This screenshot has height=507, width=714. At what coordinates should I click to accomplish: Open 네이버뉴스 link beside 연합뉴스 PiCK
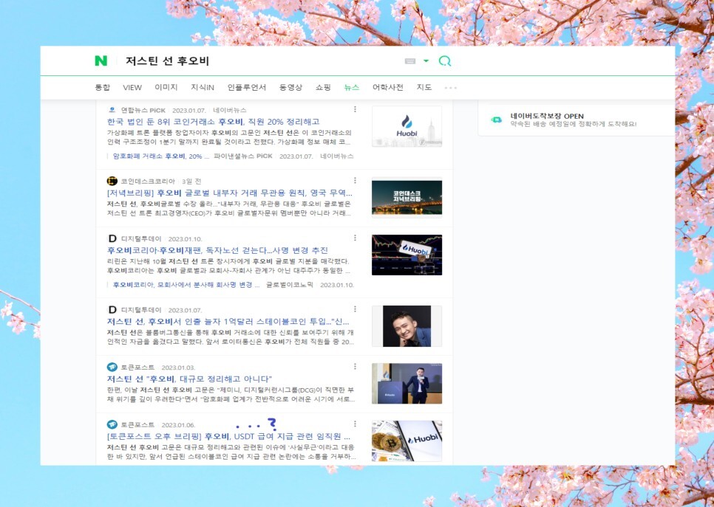(230, 110)
